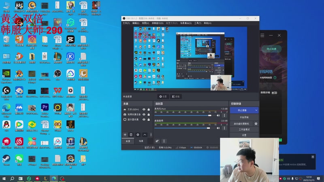This screenshot has height=182, width=324.
Task: Open the 视图(V) menu in OBS
Action: (145, 23)
